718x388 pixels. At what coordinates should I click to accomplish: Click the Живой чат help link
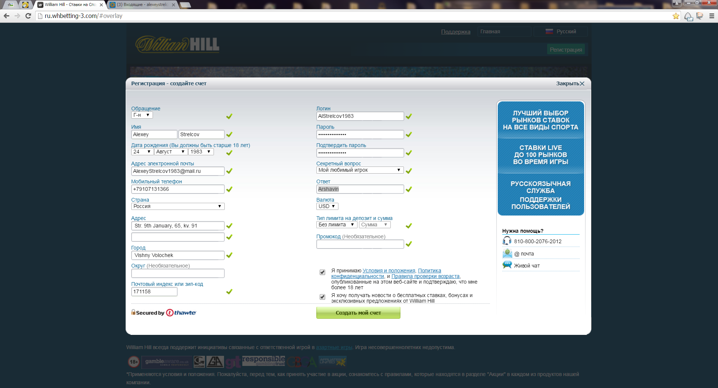click(x=527, y=266)
